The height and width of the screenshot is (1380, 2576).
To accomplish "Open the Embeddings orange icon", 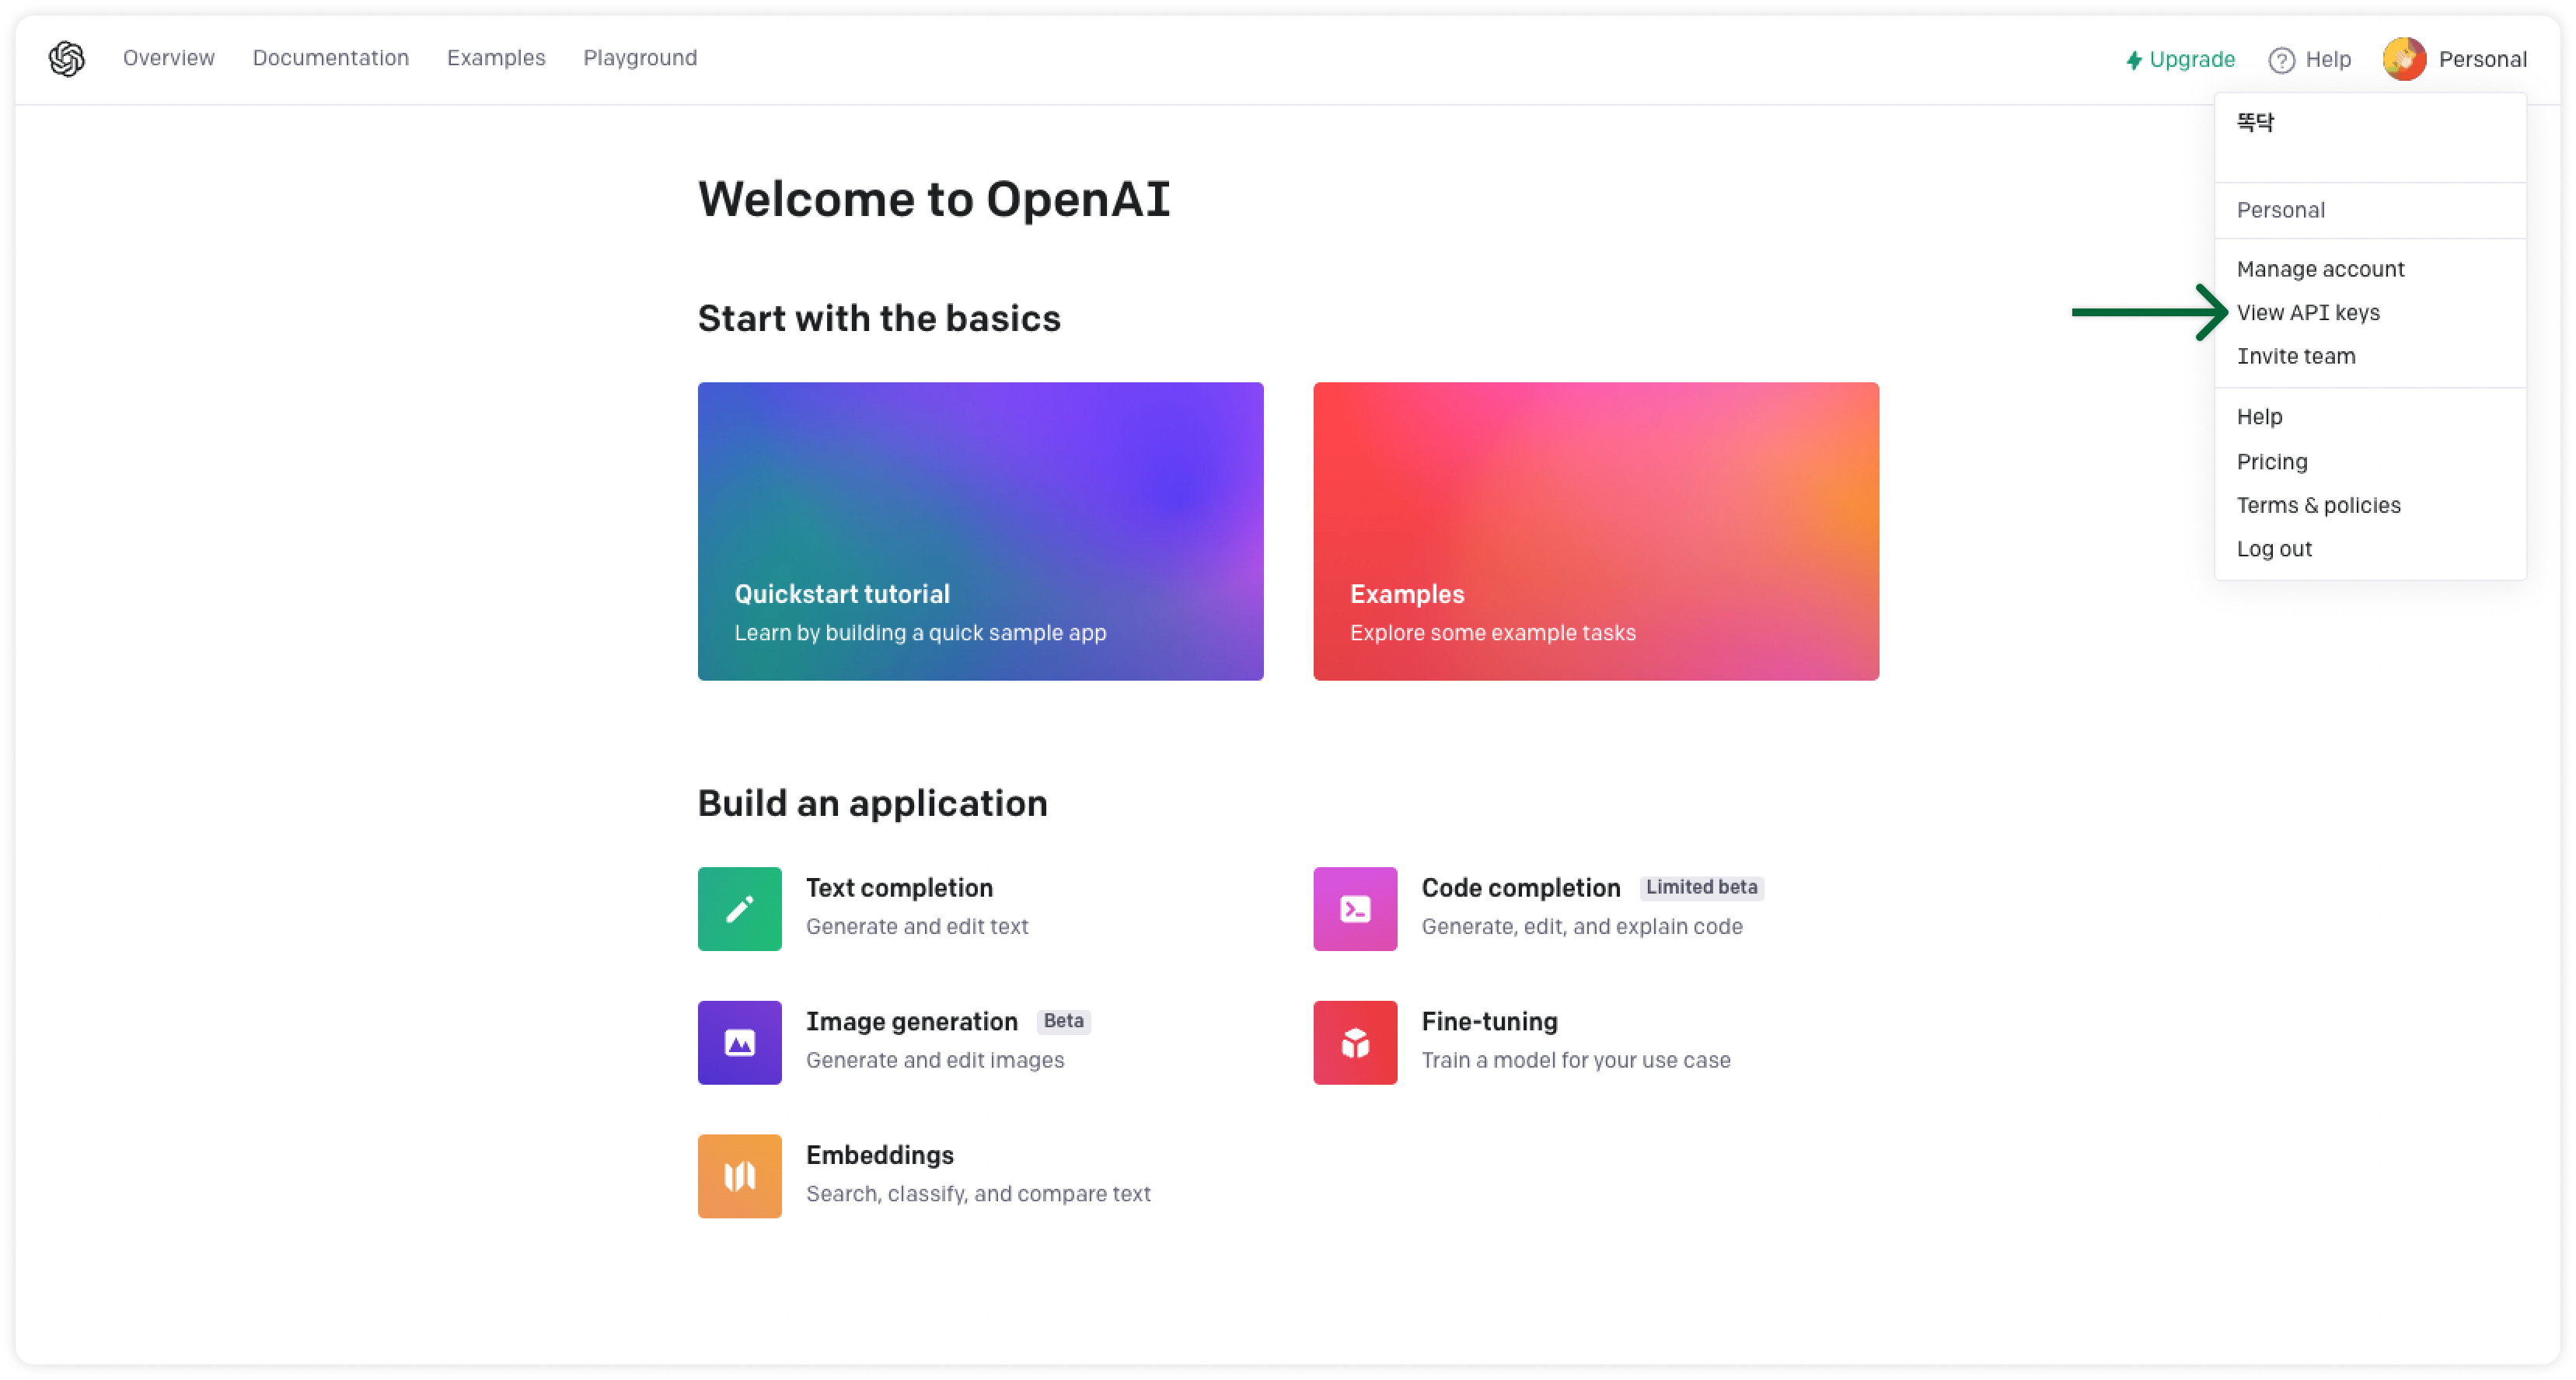I will click(739, 1175).
